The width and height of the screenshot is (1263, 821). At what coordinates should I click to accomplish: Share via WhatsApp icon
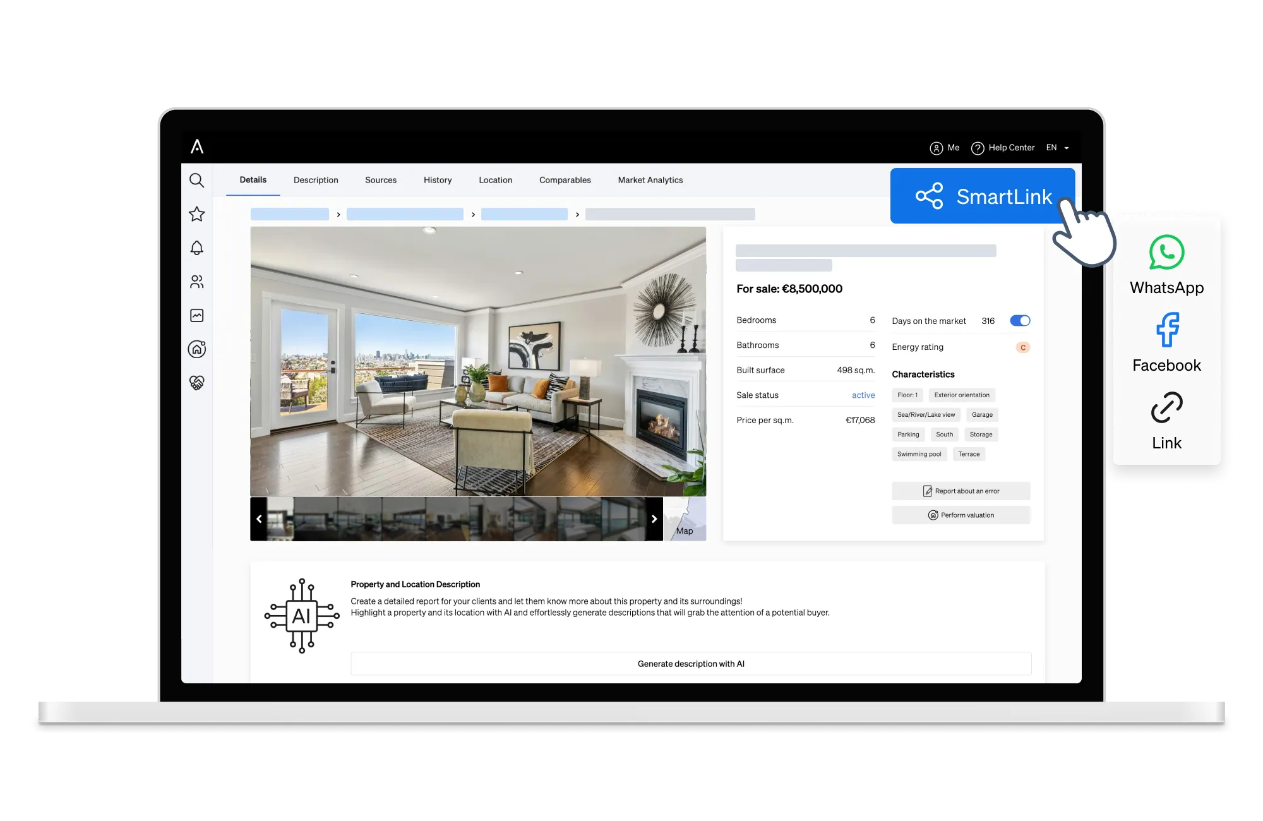[1166, 252]
